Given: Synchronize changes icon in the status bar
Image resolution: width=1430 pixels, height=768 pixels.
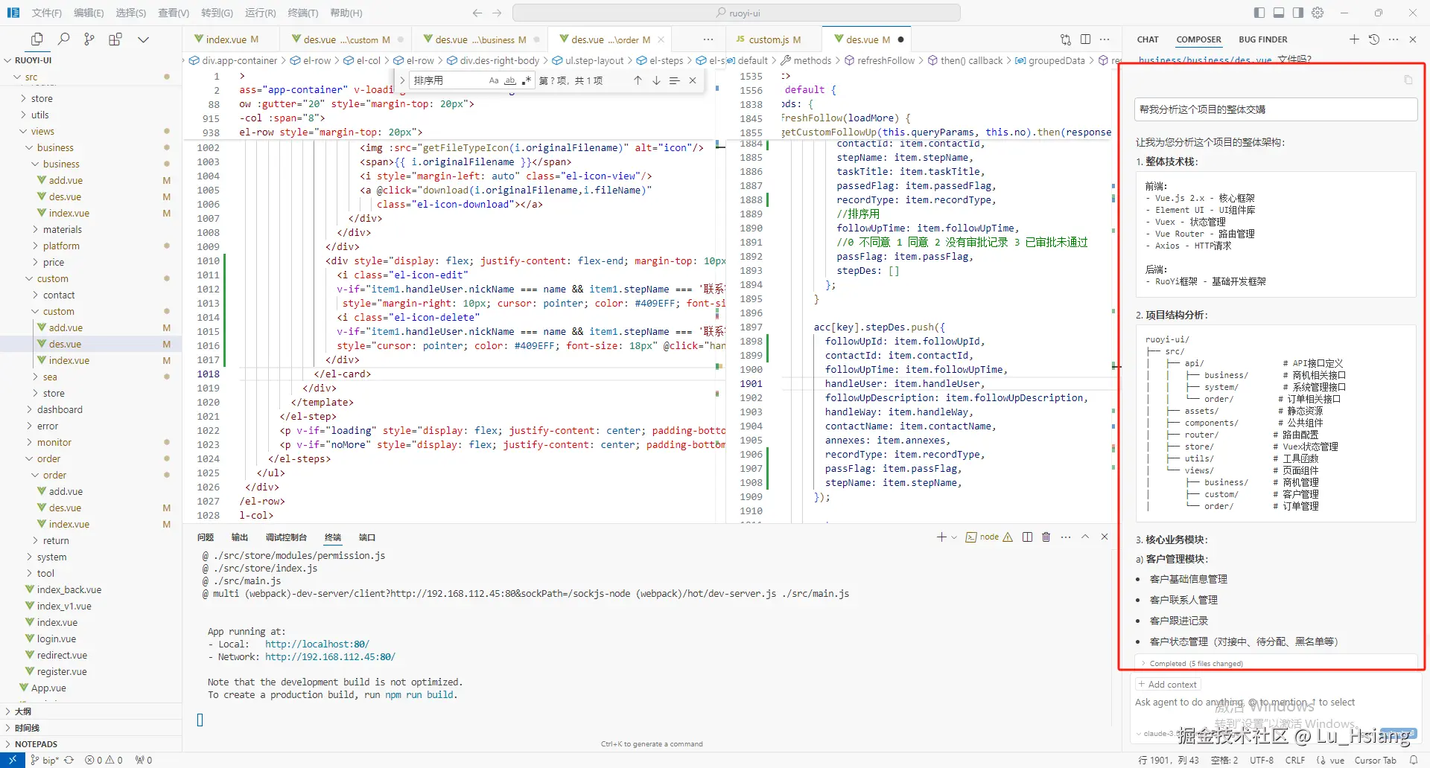Looking at the screenshot, I should click(x=69, y=760).
